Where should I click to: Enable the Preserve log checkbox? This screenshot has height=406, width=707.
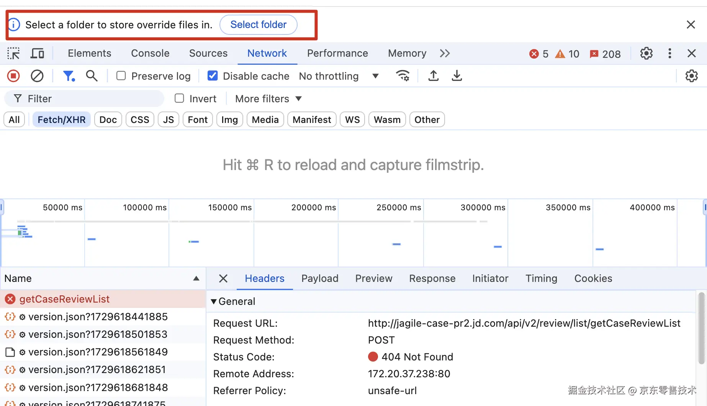[121, 76]
